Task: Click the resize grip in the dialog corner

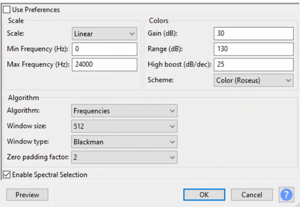Action: point(298,205)
